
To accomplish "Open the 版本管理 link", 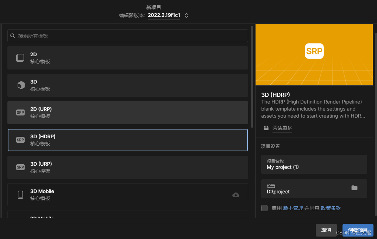I will click(x=293, y=208).
